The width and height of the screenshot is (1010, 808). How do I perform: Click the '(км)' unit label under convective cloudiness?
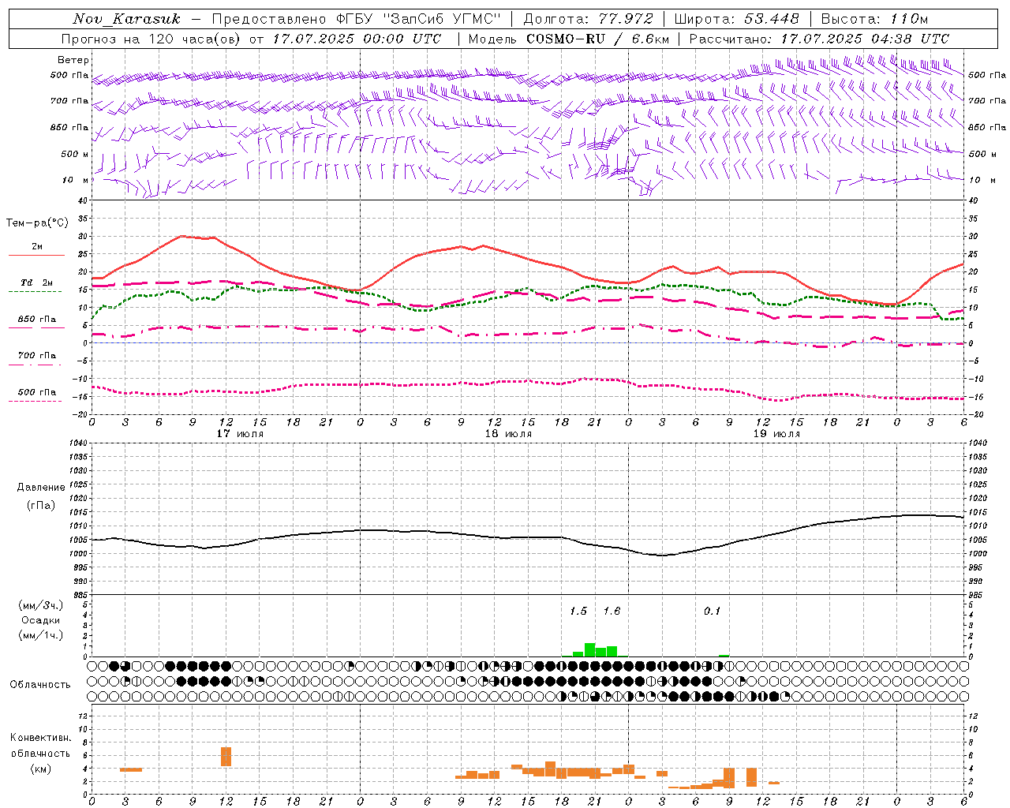[x=40, y=769]
